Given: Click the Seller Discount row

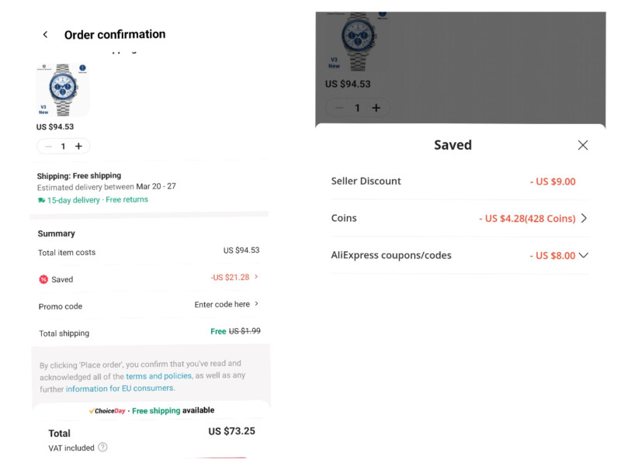Looking at the screenshot, I should tap(460, 181).
